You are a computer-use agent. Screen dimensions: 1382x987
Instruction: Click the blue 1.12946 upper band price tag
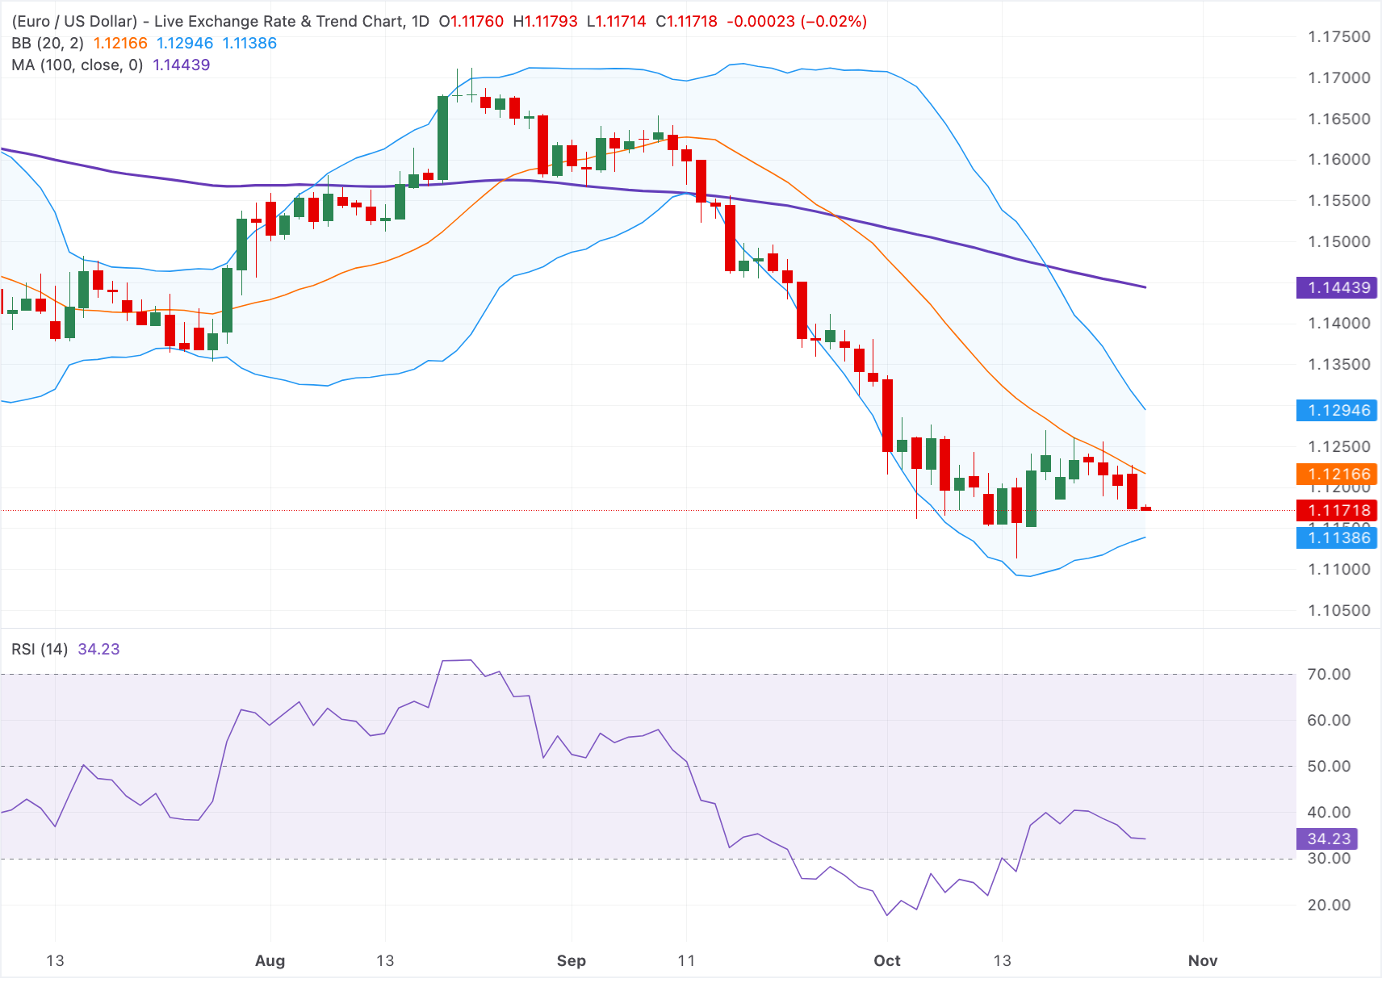click(x=1337, y=410)
